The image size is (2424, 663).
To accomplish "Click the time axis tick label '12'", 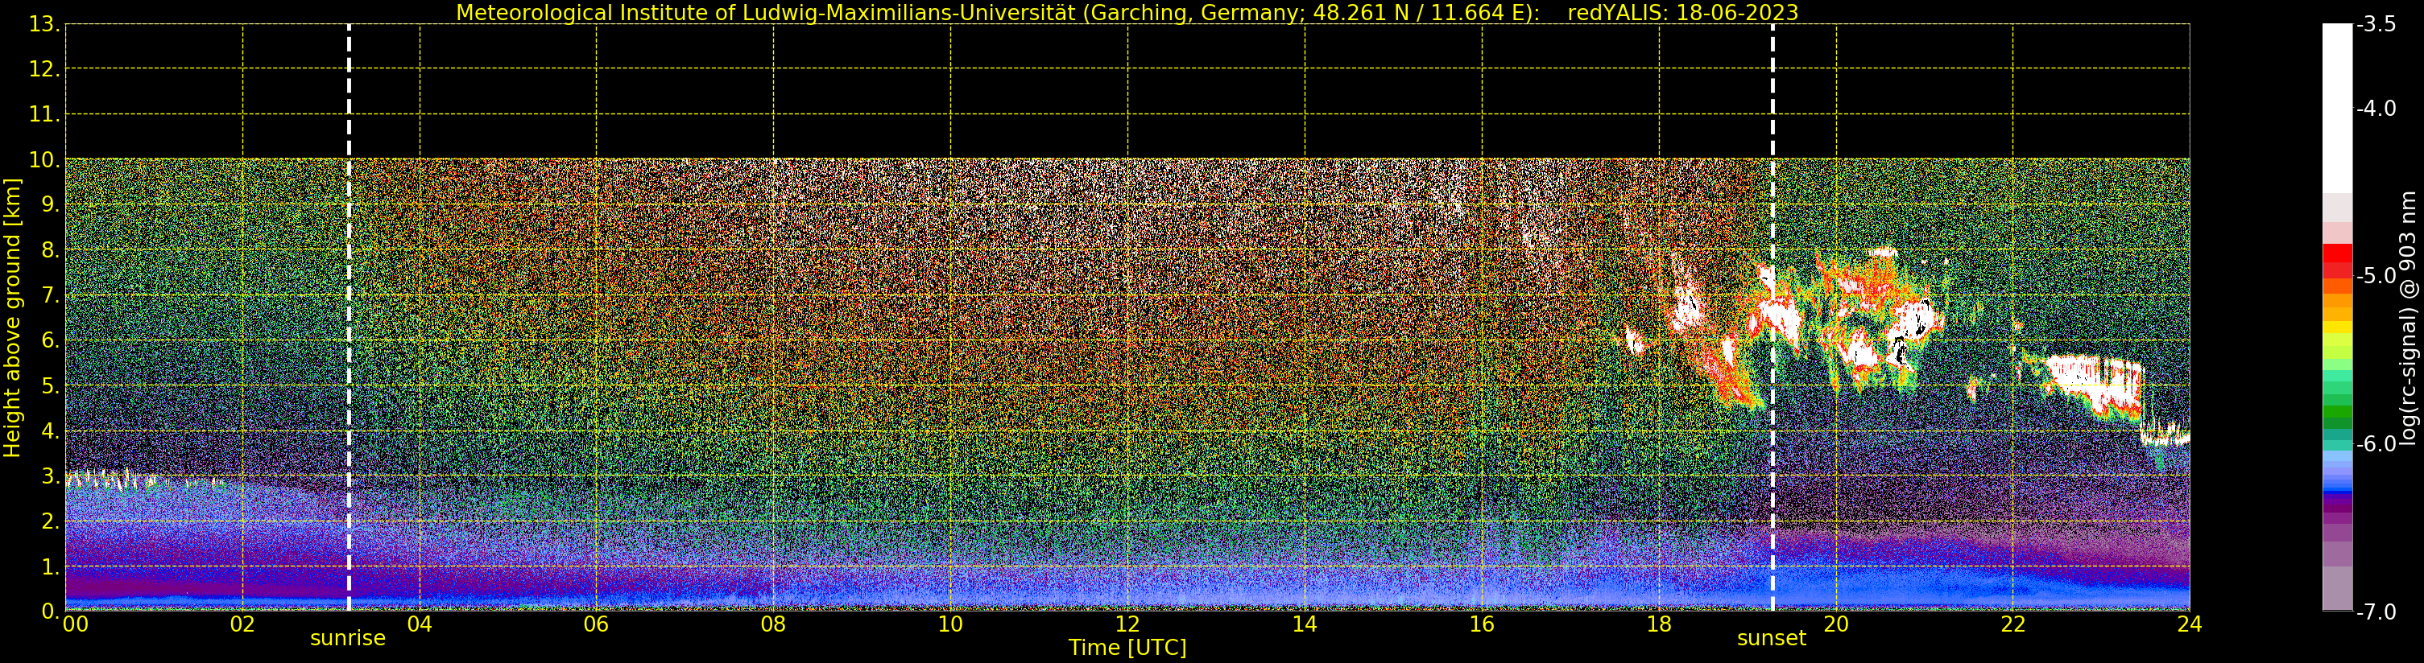I will (1127, 624).
